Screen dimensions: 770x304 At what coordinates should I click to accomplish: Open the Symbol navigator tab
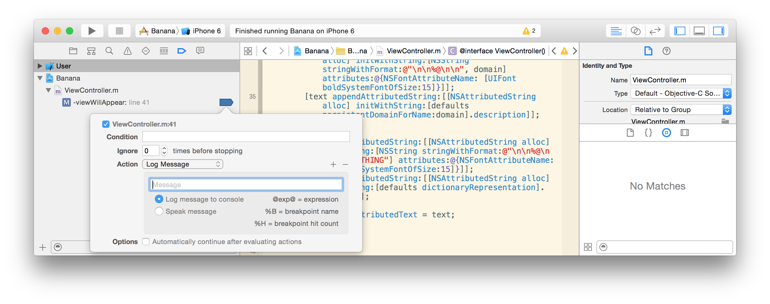91,51
